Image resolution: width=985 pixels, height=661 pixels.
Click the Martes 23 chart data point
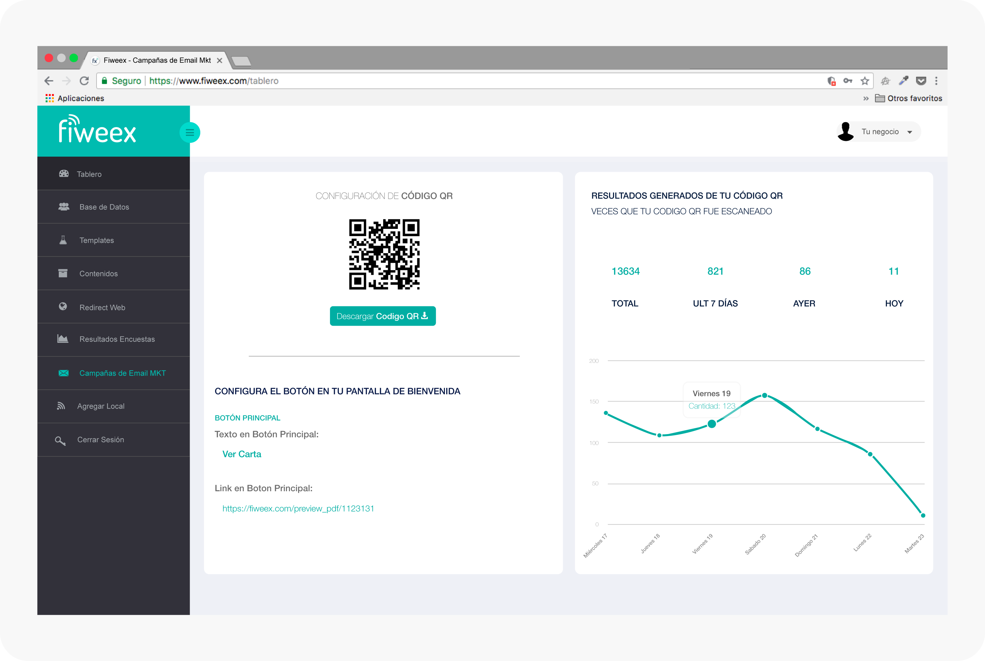click(x=923, y=515)
